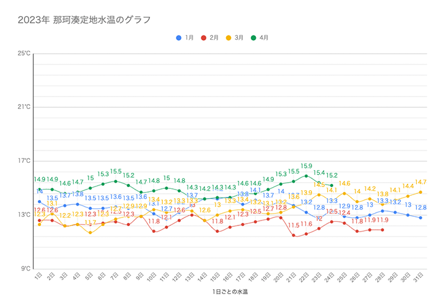Click the yellow 3月 legend dot
The image size is (446, 301).
[x=229, y=38]
